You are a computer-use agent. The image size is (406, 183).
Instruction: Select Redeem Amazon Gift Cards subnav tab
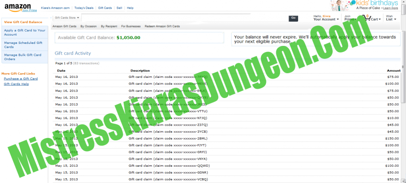(162, 26)
